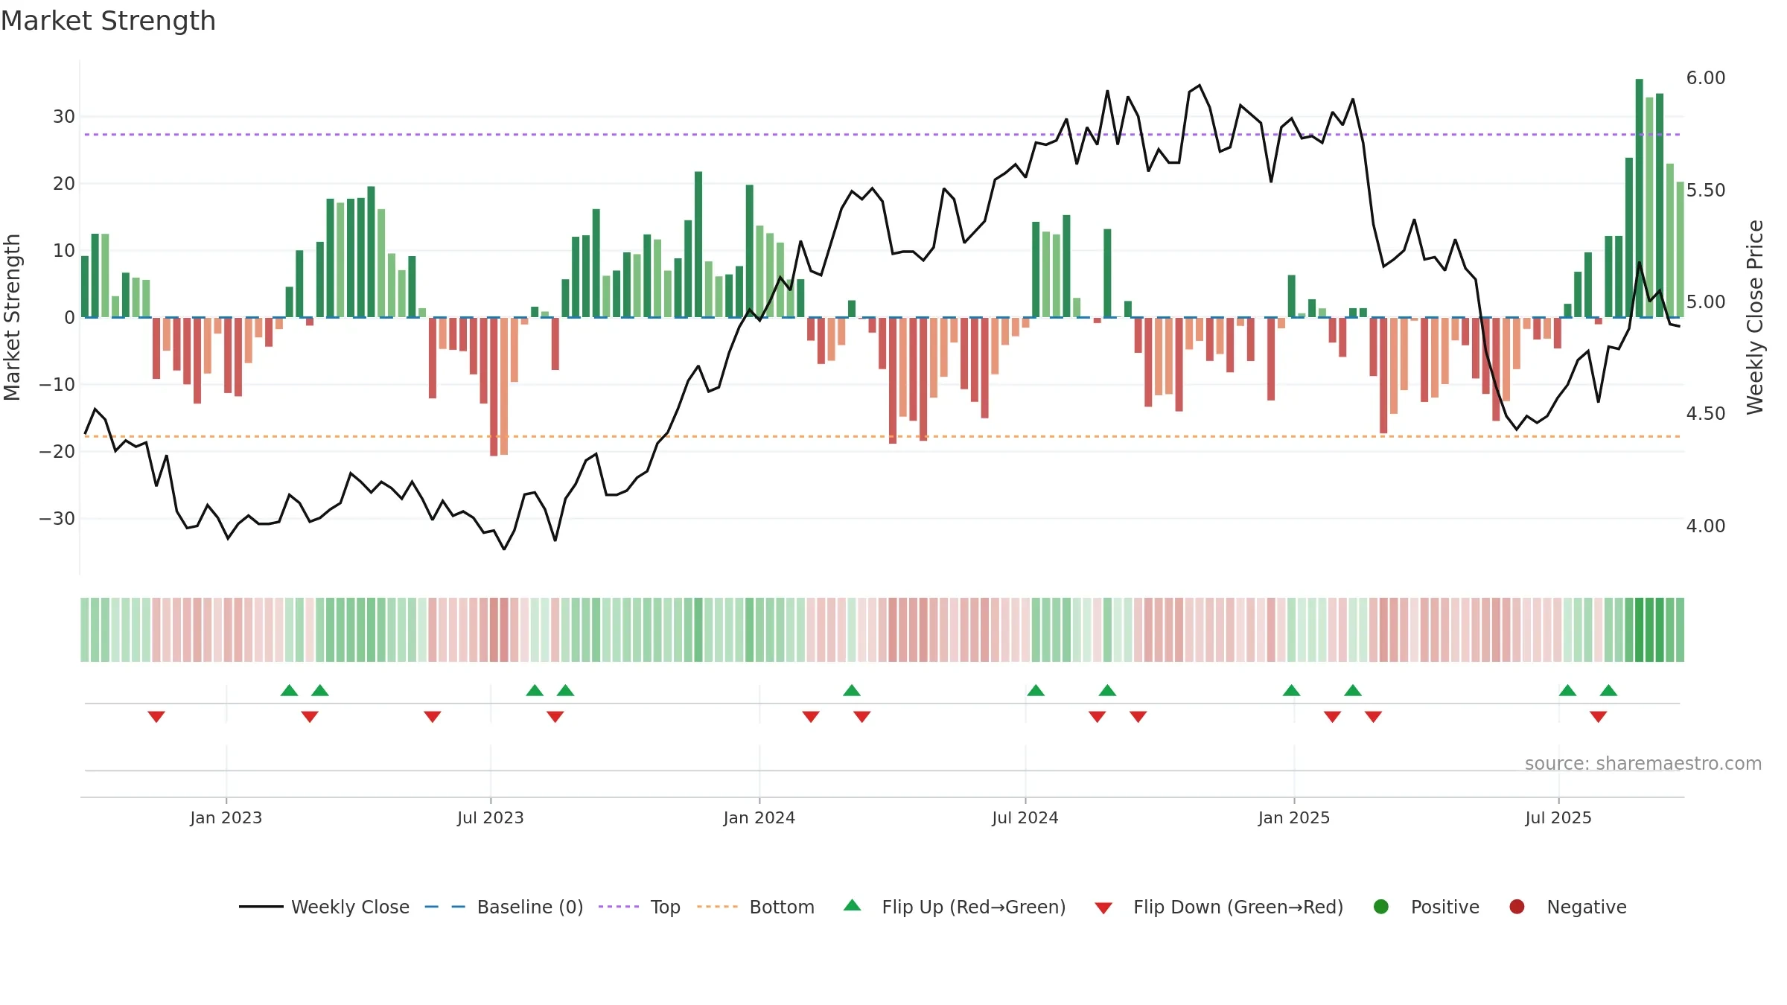Click the Jul 2025 x-axis label
This screenshot has height=1005, width=1787.
click(1558, 817)
